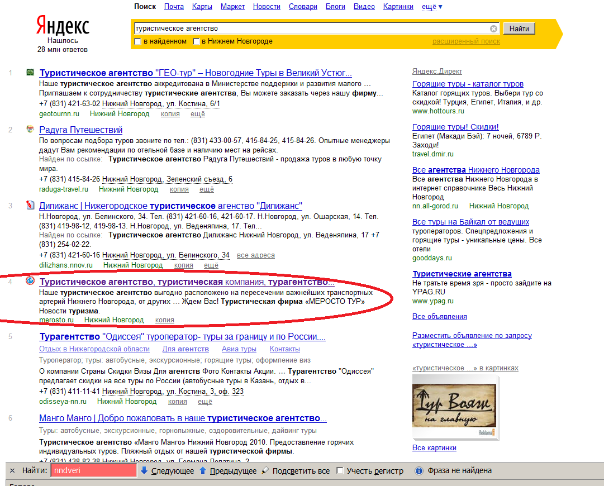604x486 pixels.
Task: Open the 'Все объявления' link
Action: [x=440, y=317]
